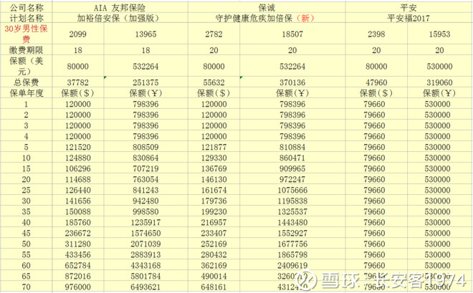
Task: Select policy year 35 row label
Action: (27, 211)
